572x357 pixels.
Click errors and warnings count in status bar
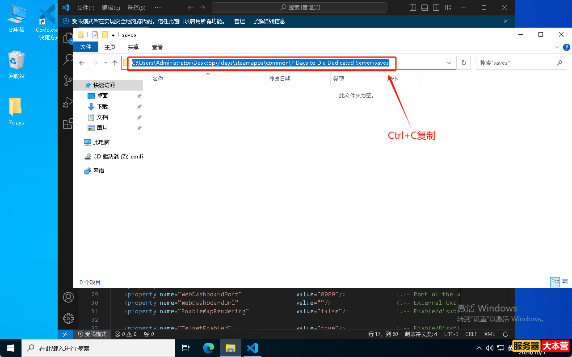click(x=126, y=334)
